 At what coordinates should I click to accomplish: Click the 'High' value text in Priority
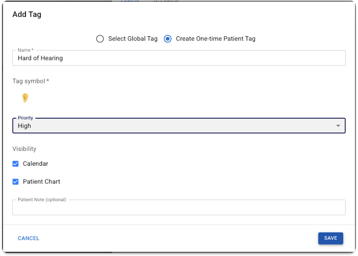24,126
